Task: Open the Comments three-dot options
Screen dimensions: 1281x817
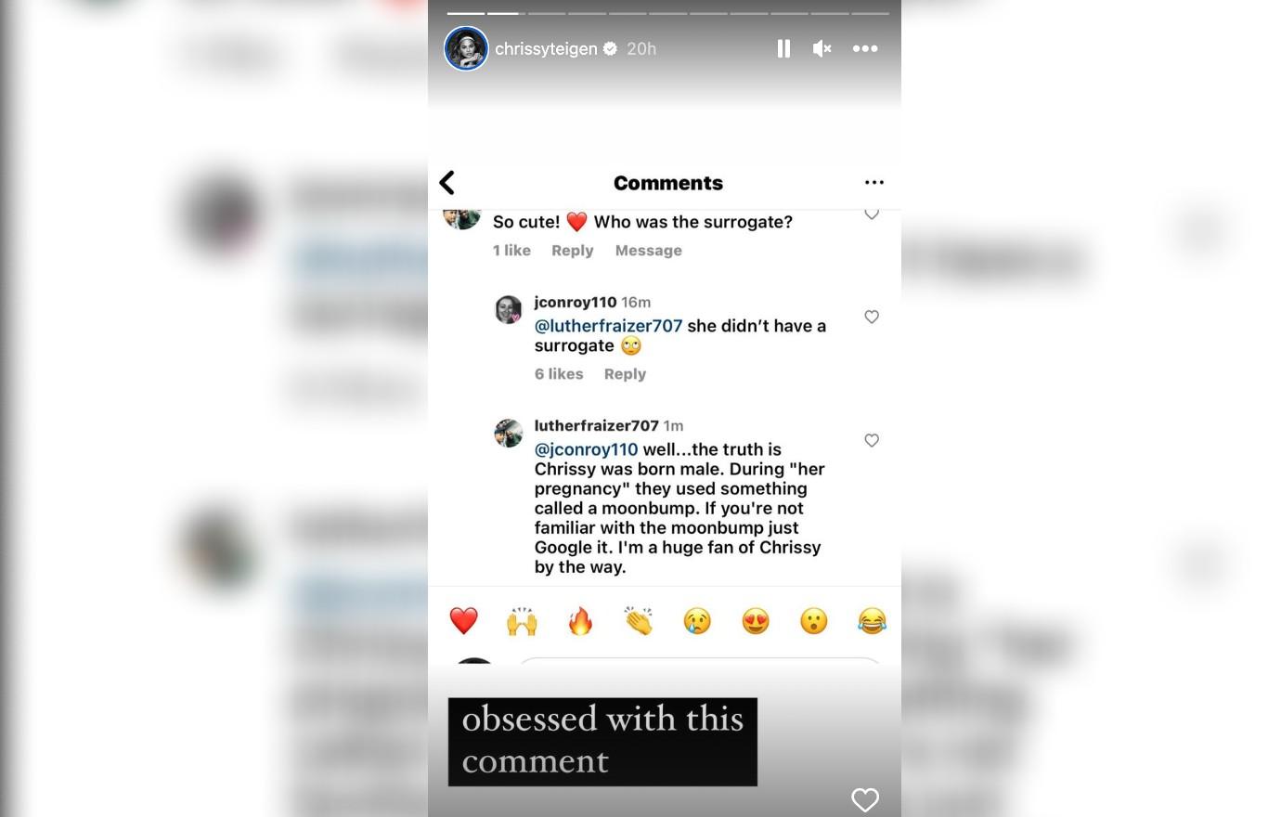Action: [874, 182]
